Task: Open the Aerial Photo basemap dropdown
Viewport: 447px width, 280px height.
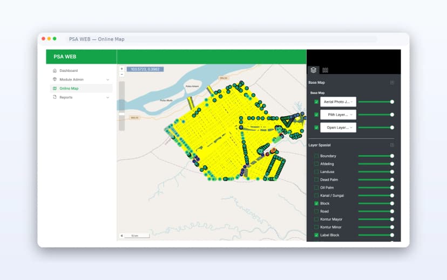Action: (x=338, y=102)
